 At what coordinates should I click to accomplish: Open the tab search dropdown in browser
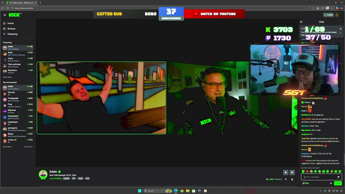point(3,3)
